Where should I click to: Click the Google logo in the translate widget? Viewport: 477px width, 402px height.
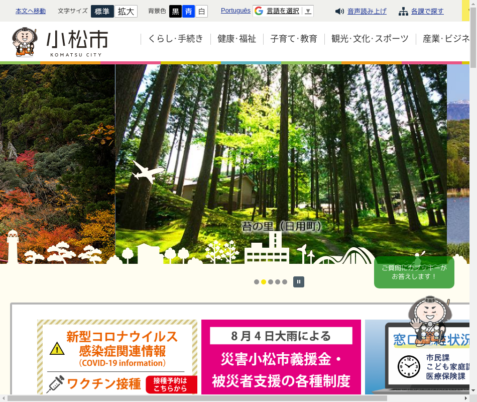[259, 11]
